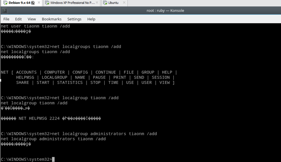Screen dimensions: 281x162
Task: Open the File menu in Konsole
Action: (x=6, y=19)
